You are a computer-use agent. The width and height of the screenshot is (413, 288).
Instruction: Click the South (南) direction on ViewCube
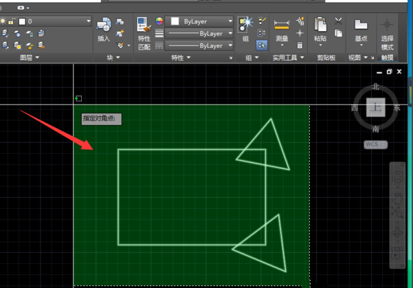point(375,129)
